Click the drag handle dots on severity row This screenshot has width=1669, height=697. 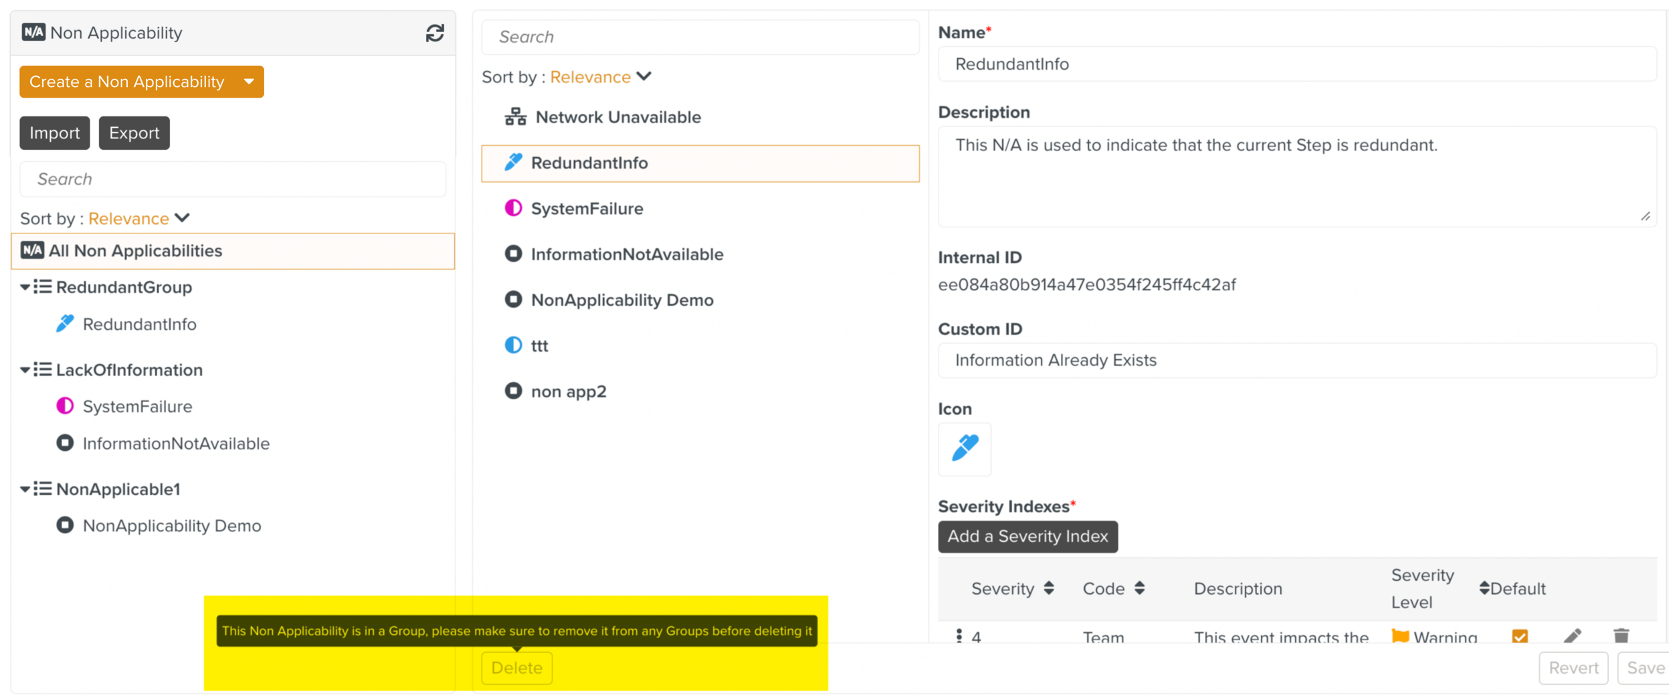[959, 635]
